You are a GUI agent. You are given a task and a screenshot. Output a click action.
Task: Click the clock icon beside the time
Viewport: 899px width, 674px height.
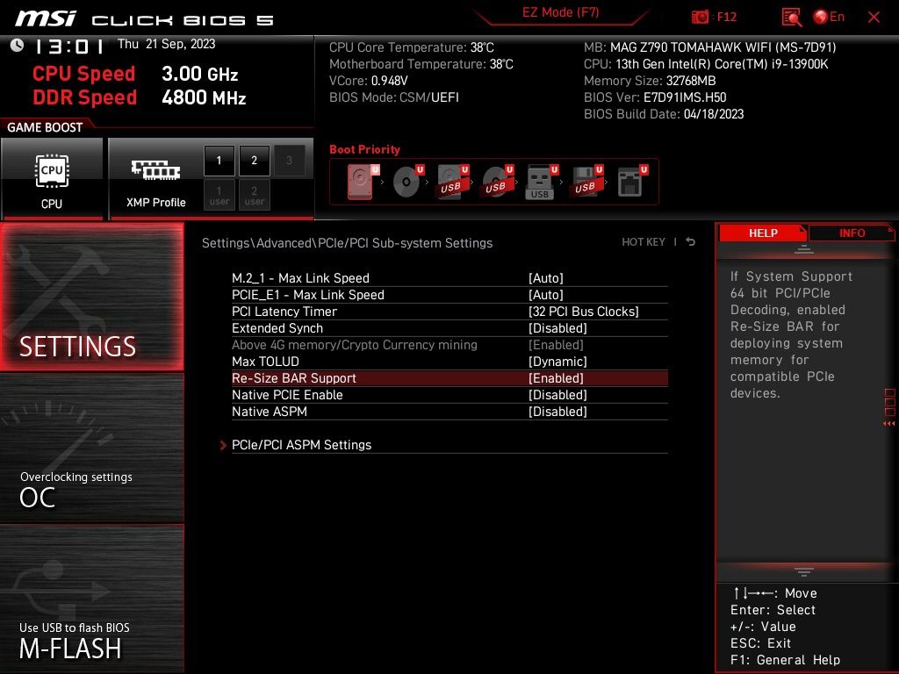[x=18, y=45]
